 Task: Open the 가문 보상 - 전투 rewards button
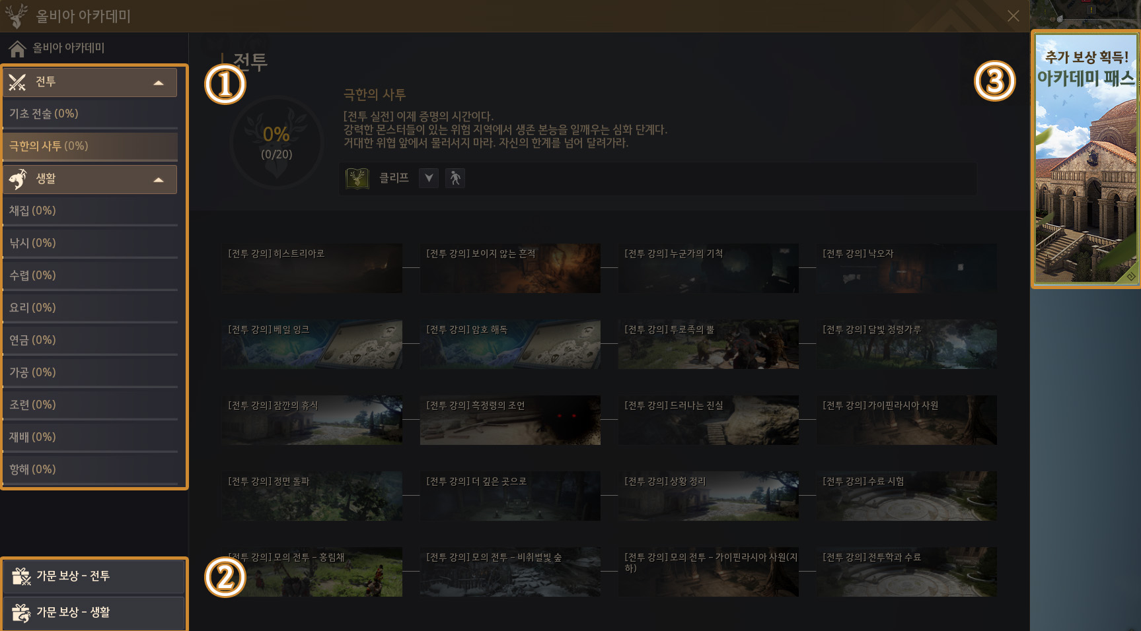click(x=93, y=576)
